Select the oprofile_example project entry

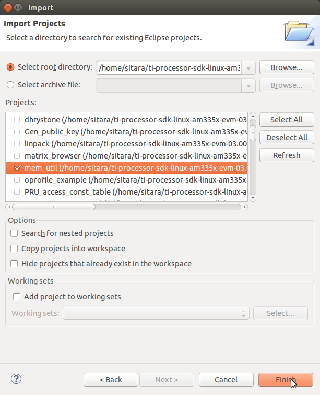pos(131,180)
